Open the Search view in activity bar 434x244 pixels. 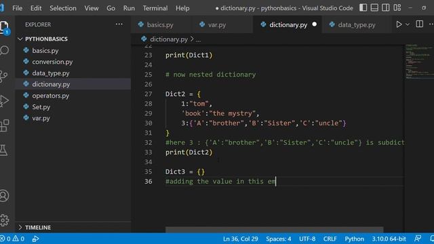coord(5,51)
